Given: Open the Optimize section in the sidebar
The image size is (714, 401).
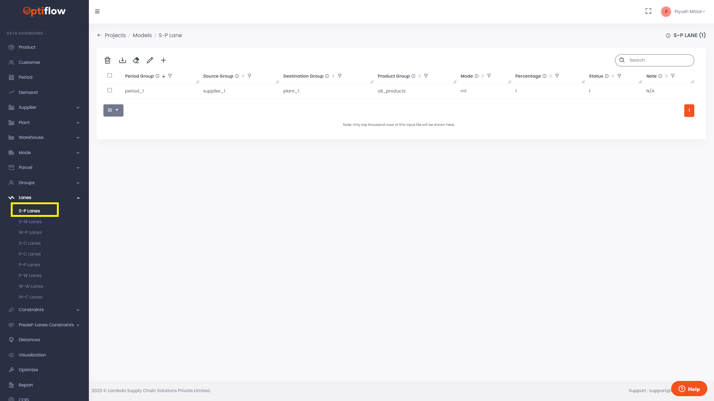Looking at the screenshot, I should coord(28,370).
